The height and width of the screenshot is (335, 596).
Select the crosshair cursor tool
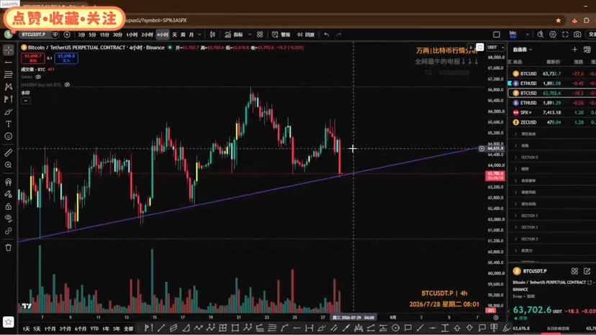(x=9, y=50)
